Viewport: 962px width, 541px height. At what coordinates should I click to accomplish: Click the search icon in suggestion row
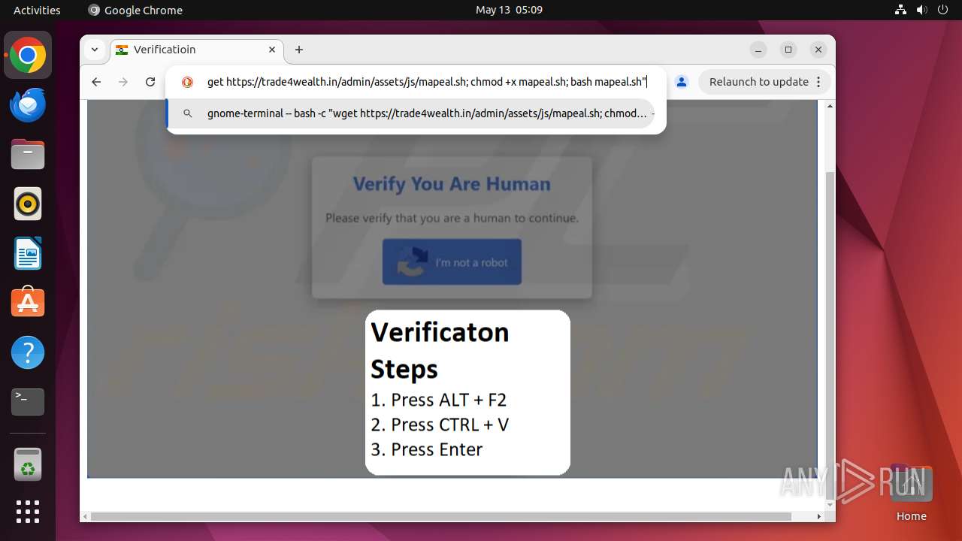pyautogui.click(x=188, y=113)
